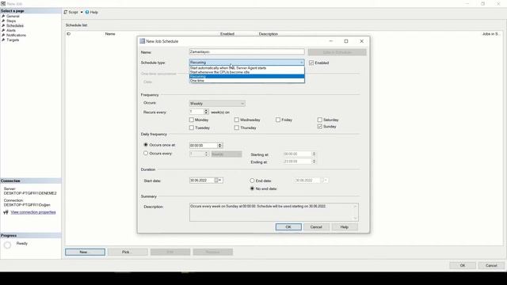Check the Saturday checkbox
Image resolution: width=507 pixels, height=285 pixels.
pos(320,120)
